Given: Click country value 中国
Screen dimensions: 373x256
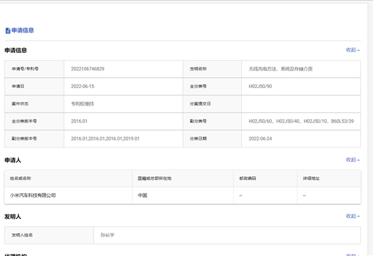Looking at the screenshot, I should [x=142, y=196].
